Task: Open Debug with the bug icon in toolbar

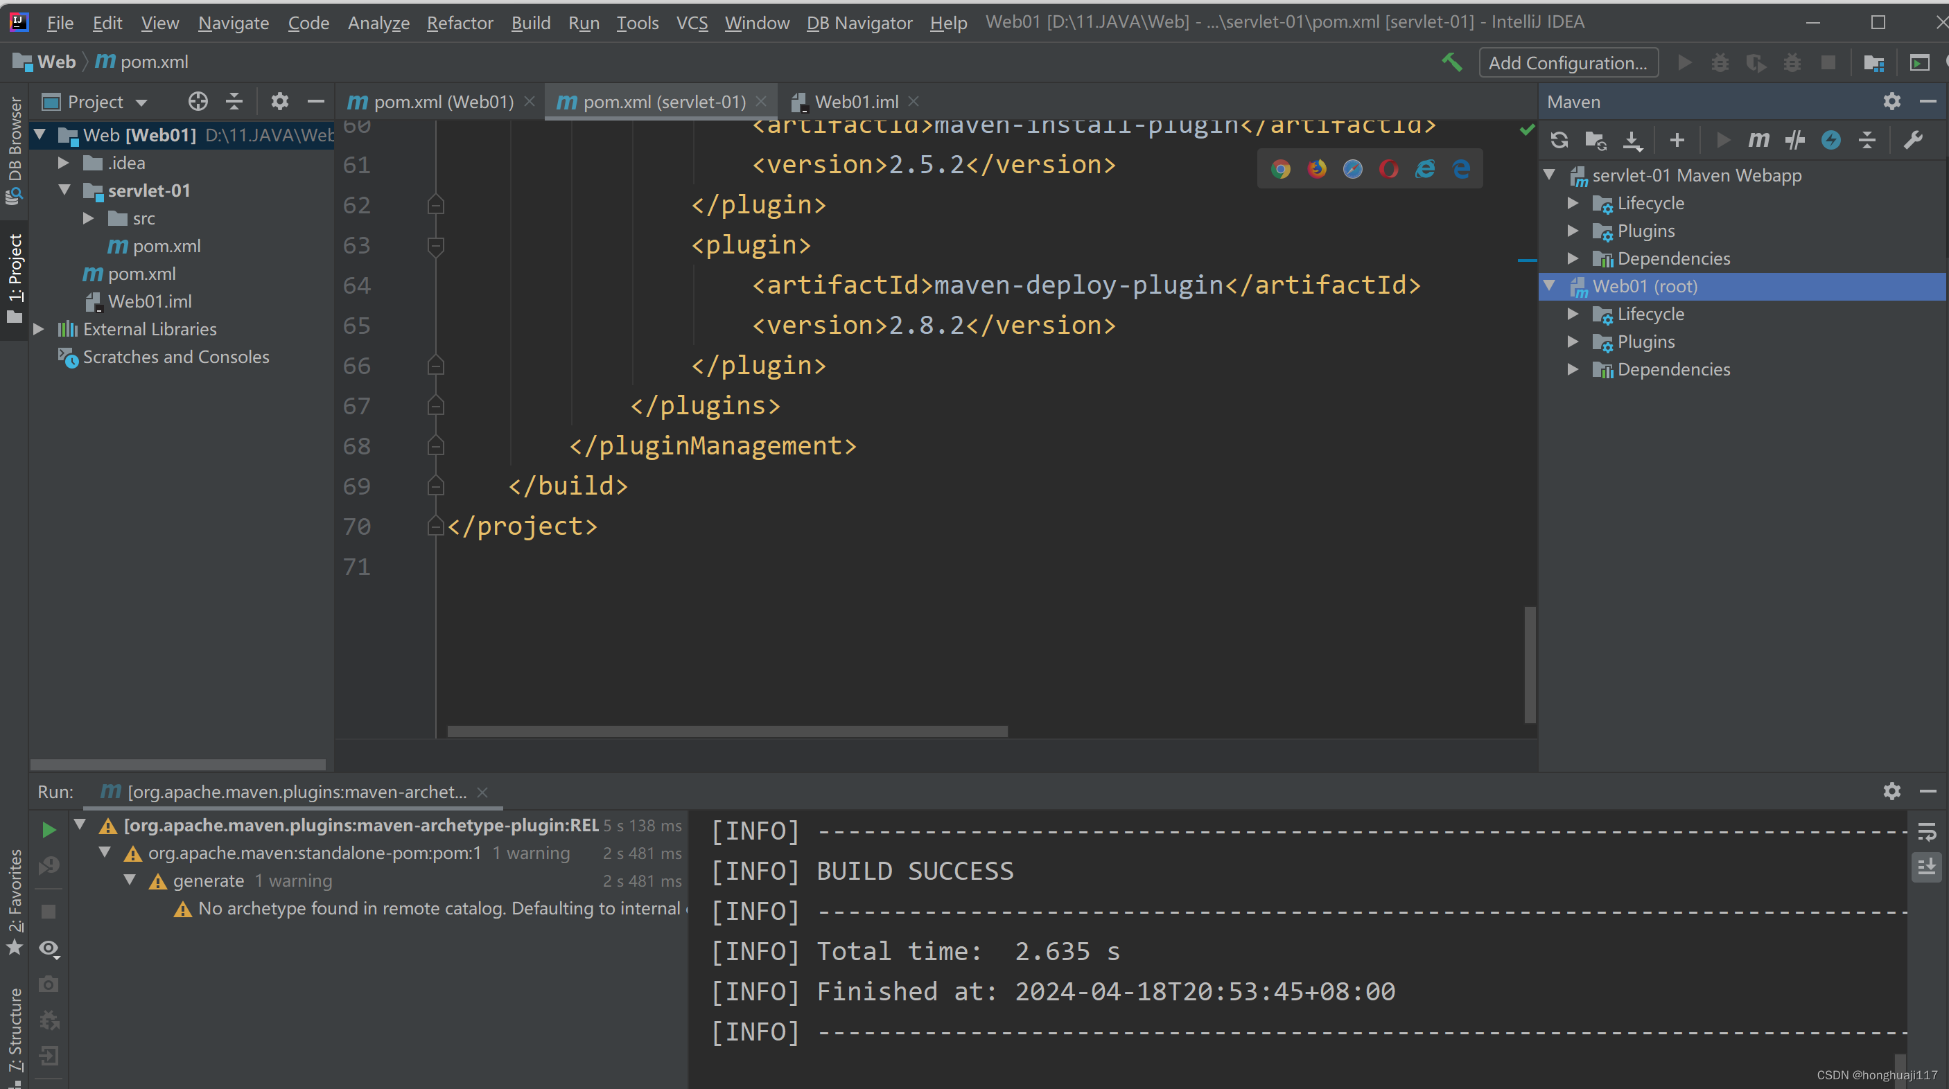Action: (x=1720, y=63)
